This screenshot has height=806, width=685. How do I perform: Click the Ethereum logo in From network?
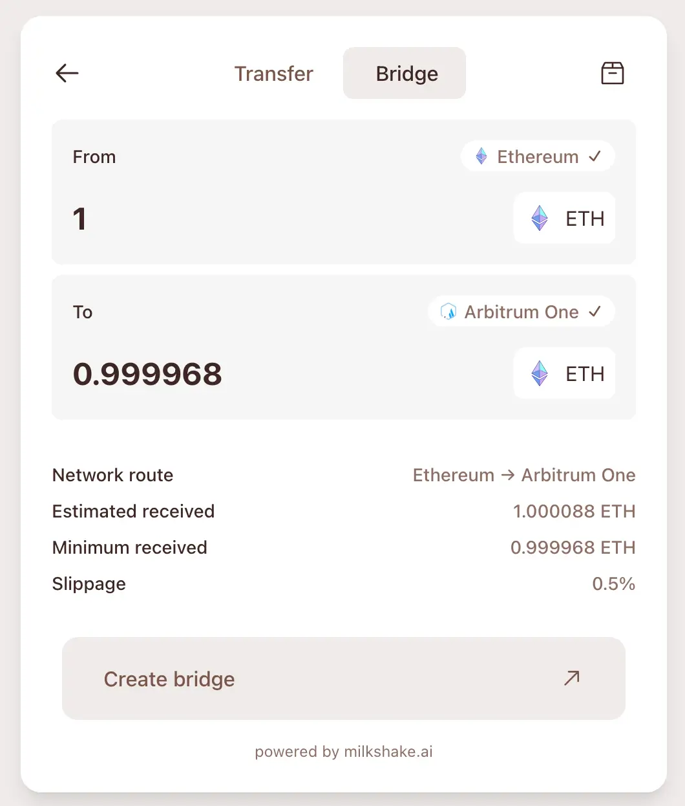(481, 157)
